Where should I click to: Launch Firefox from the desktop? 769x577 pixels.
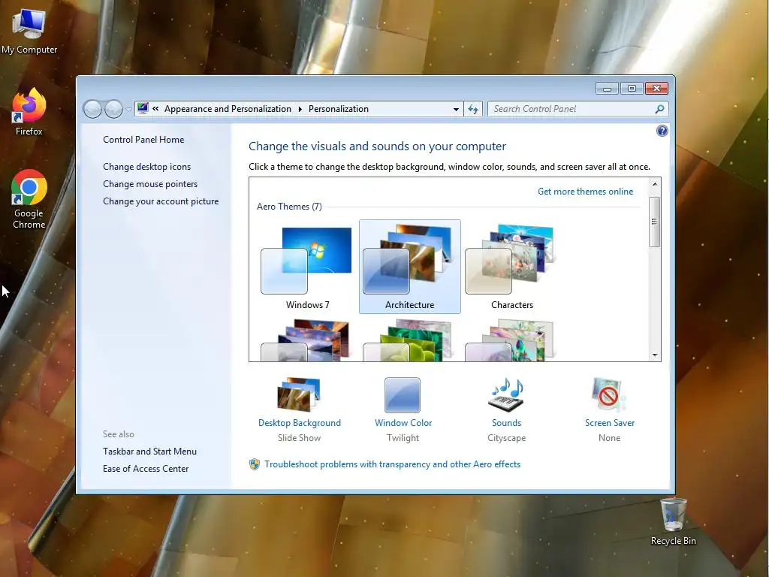click(x=29, y=112)
